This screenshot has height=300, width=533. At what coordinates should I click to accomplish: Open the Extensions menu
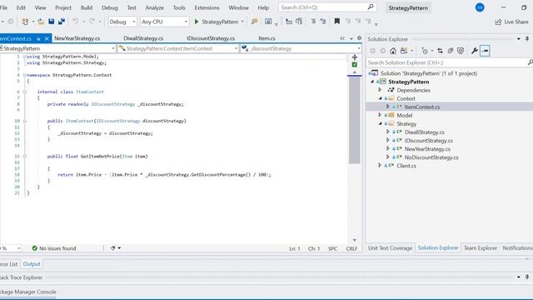click(x=207, y=7)
